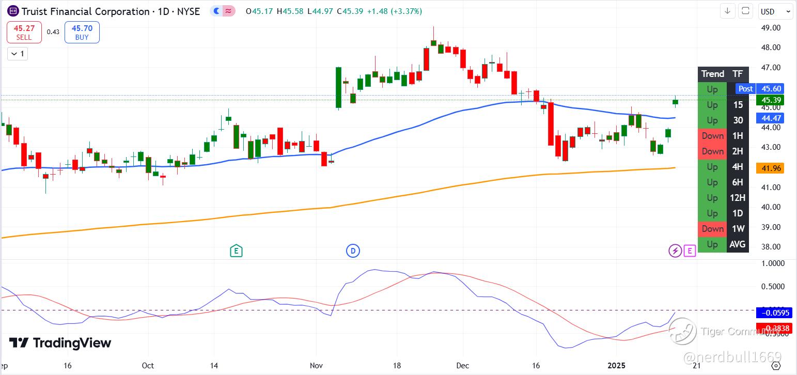Click the 30 timeframe row label
The width and height of the screenshot is (797, 375).
738,120
